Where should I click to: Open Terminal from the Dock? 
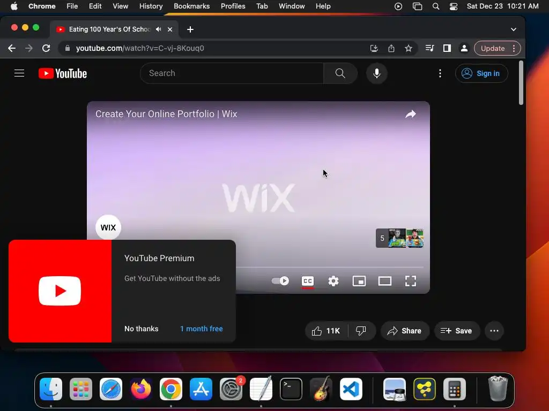[x=291, y=389]
